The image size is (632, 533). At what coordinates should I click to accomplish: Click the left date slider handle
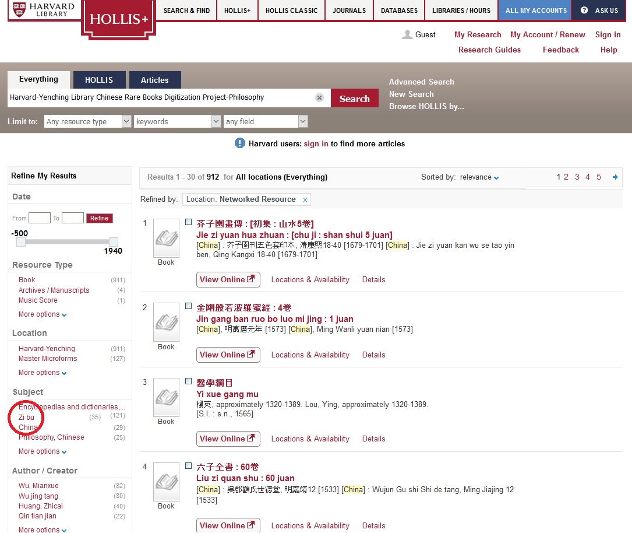pyautogui.click(x=21, y=242)
